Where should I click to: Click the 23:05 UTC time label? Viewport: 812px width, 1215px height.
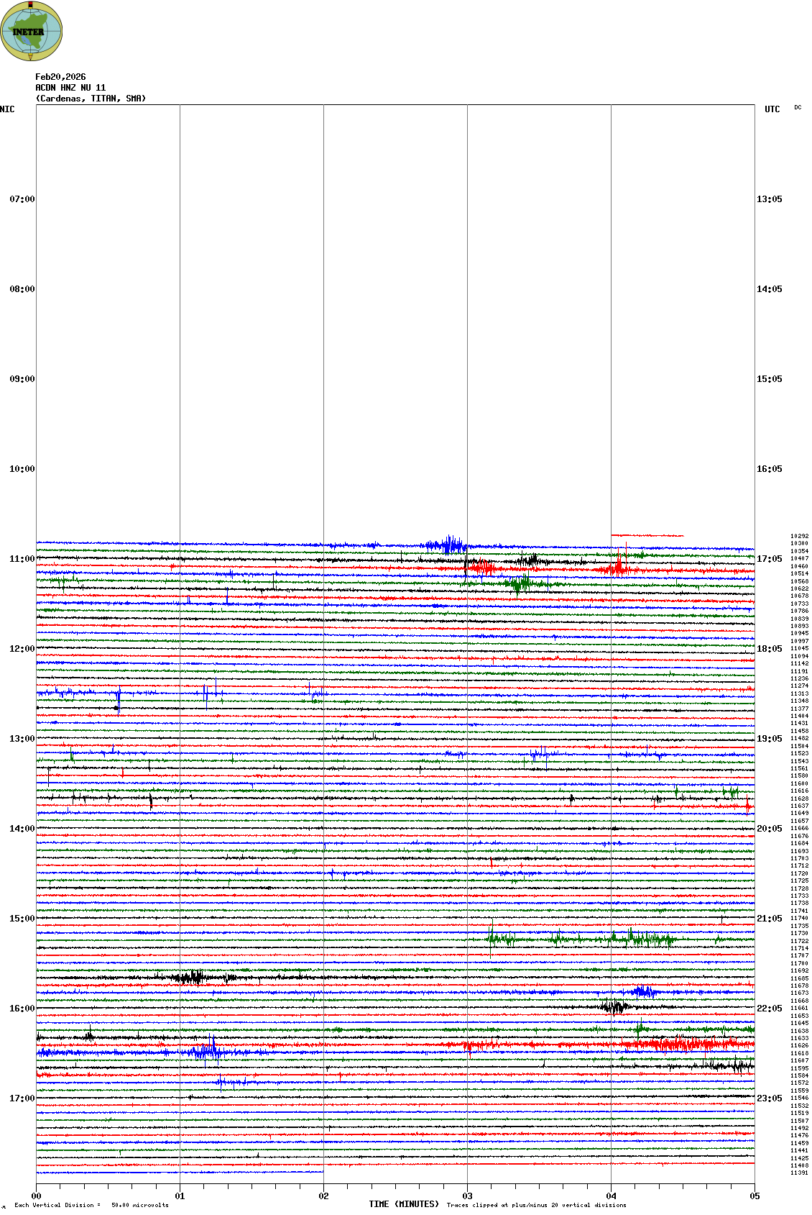coord(769,1098)
